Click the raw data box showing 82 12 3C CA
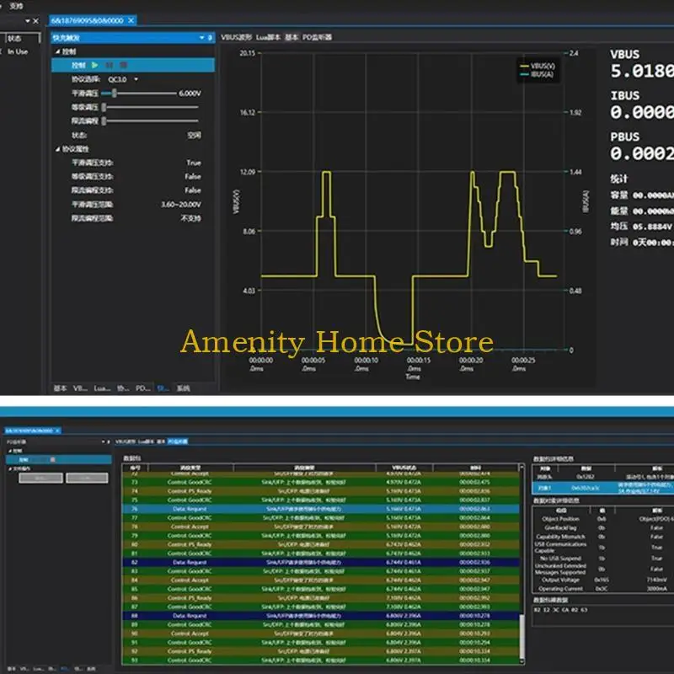The width and height of the screenshot is (674, 674). [603, 615]
